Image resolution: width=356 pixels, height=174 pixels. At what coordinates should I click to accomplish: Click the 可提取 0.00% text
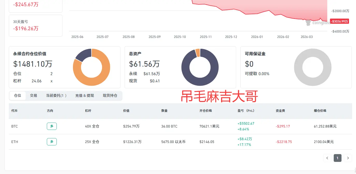click(x=257, y=74)
